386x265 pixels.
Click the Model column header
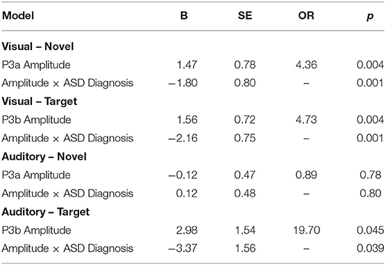click(18, 16)
